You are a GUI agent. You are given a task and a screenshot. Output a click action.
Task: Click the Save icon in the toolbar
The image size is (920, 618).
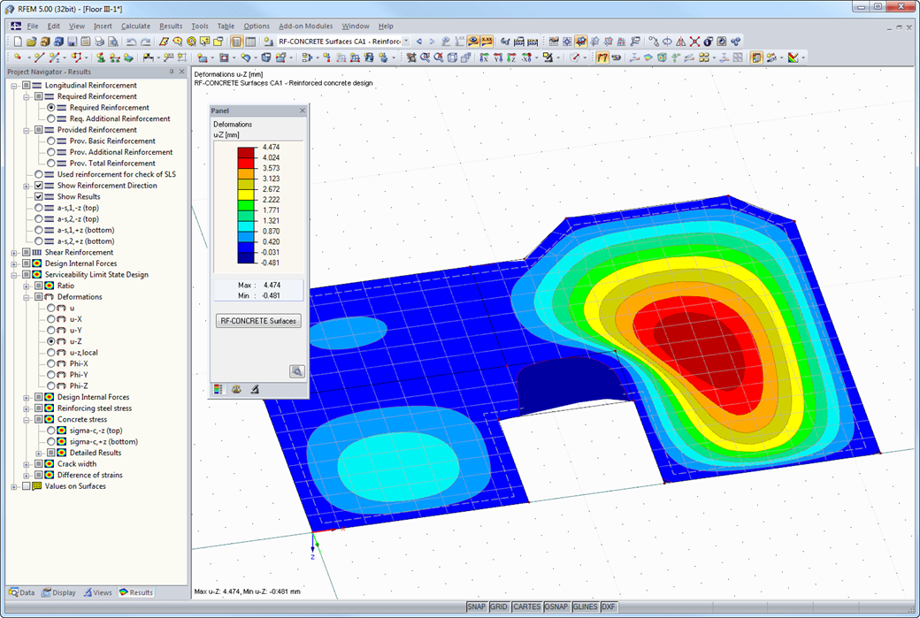point(73,42)
